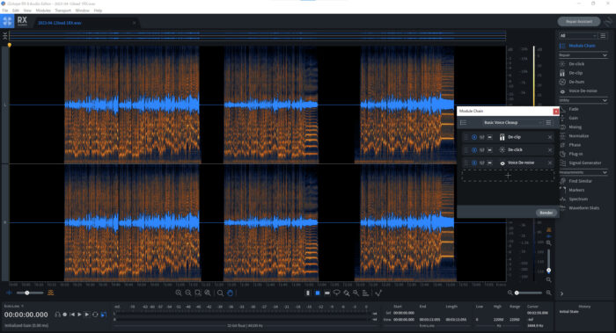Viewport: 616px width, 333px height.
Task: Select the frequency selection tool
Action: 326,293
